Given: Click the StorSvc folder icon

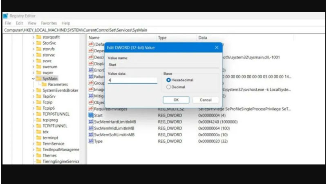Looking at the screenshot, I should tap(39, 43).
